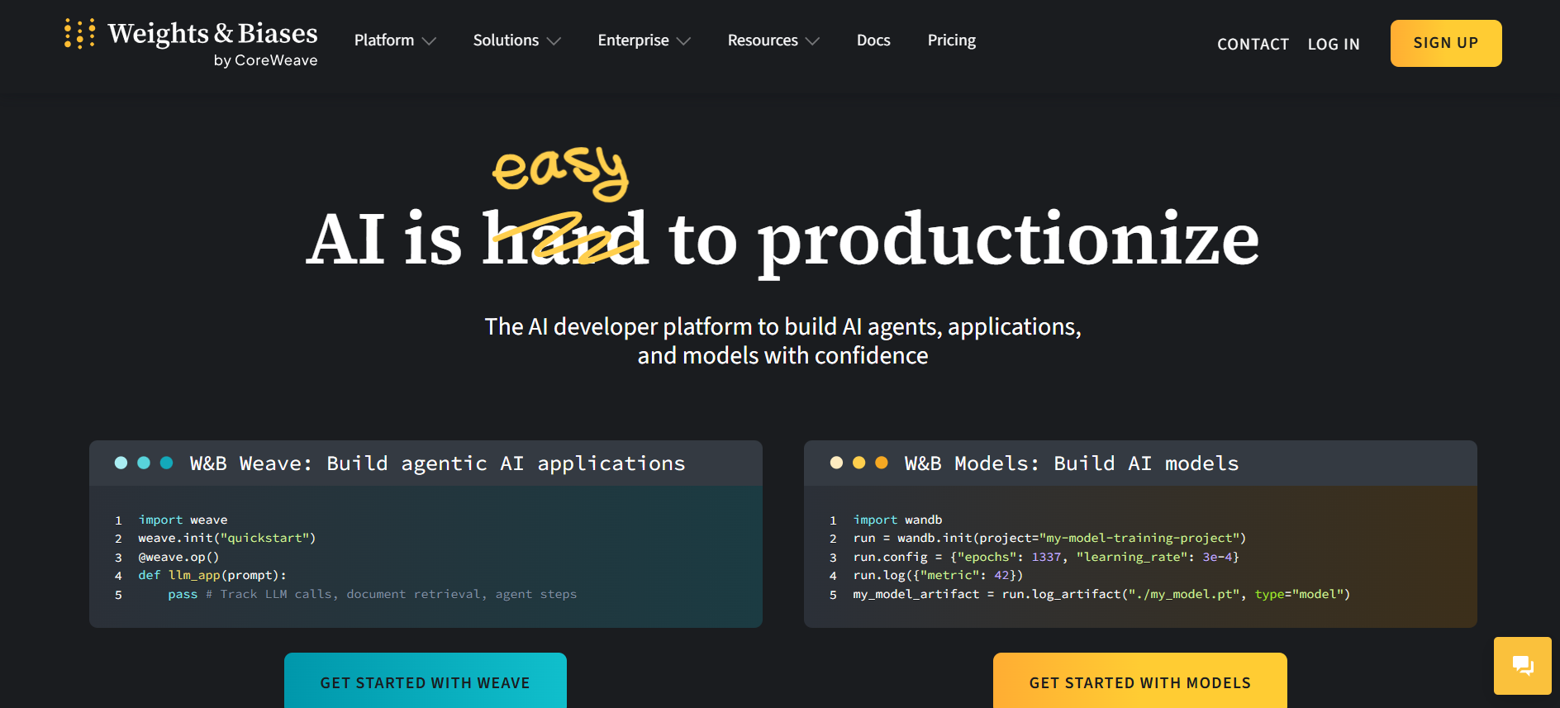This screenshot has width=1560, height=708.
Task: Click the yellow window dots on Models panel
Action: (x=858, y=463)
